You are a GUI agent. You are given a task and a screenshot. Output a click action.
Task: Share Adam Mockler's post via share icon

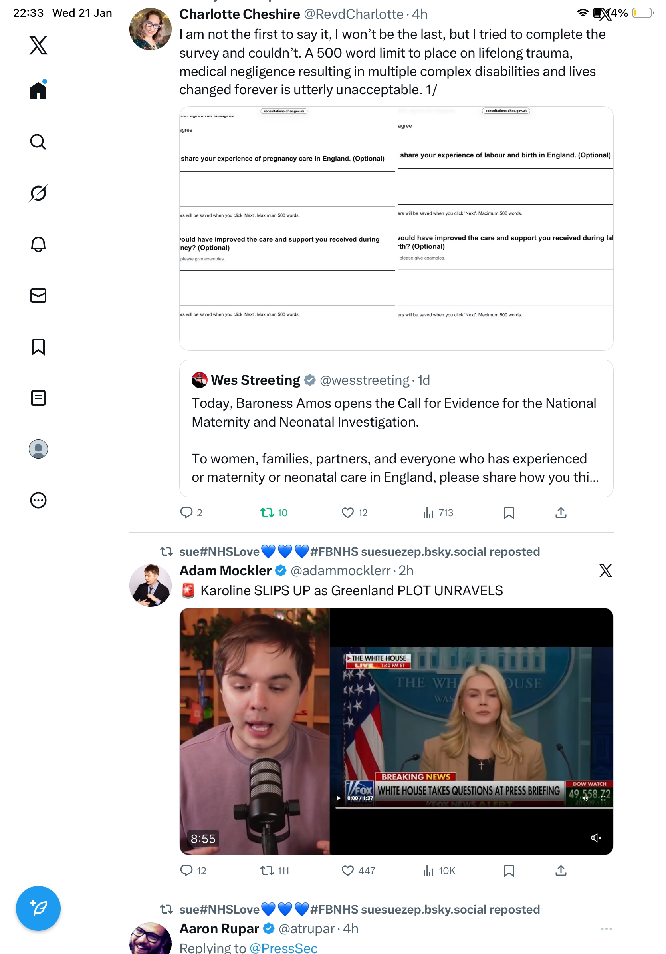click(x=561, y=870)
